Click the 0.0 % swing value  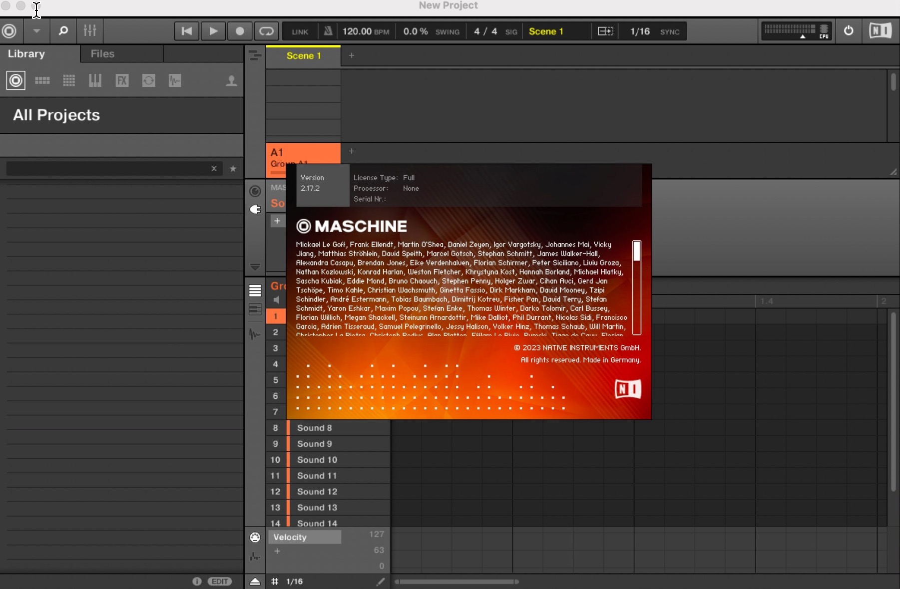click(x=416, y=31)
